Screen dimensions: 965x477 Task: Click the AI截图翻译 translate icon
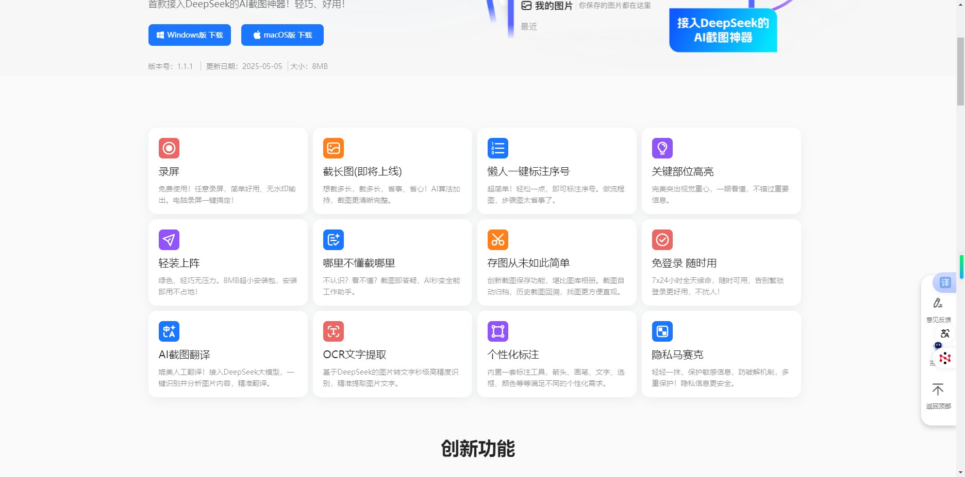(169, 331)
